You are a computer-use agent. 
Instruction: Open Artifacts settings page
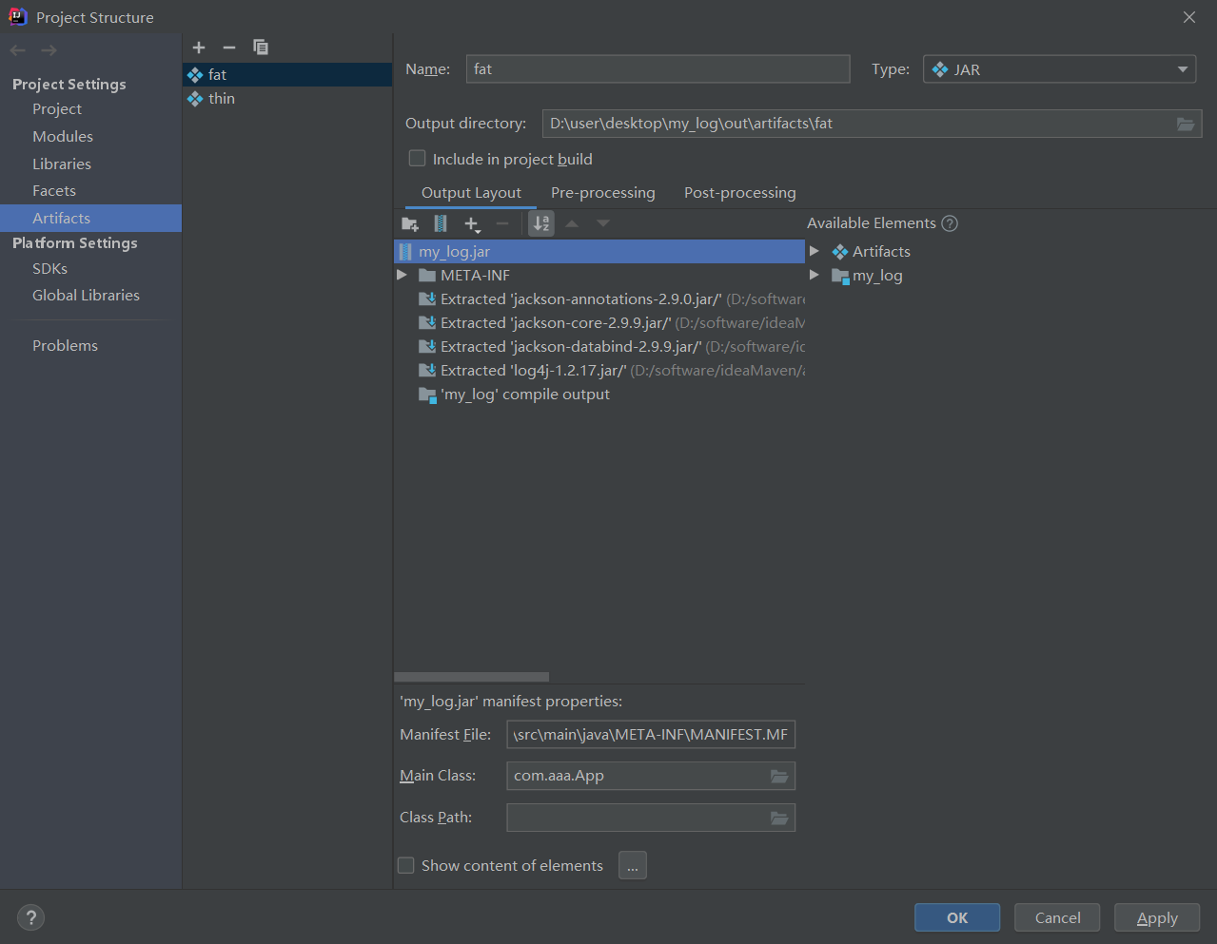click(90, 219)
